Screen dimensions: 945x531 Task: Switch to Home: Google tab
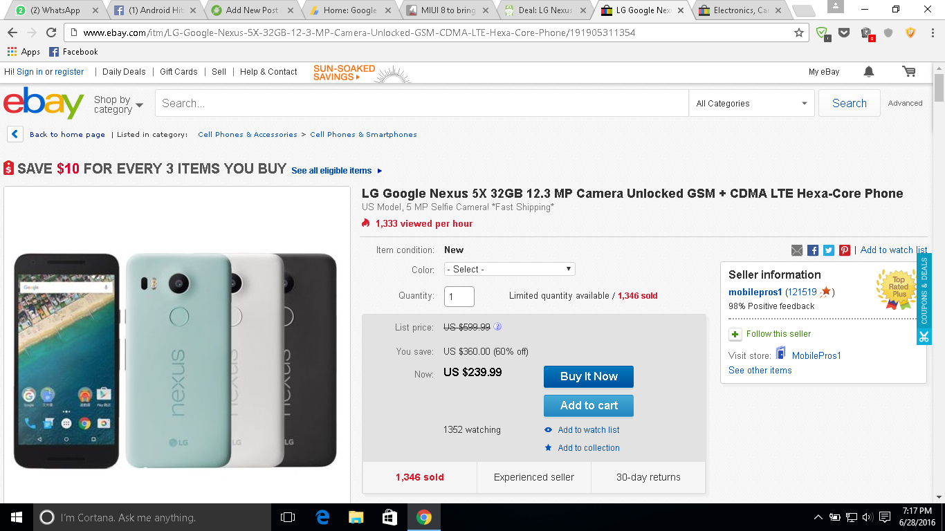[349, 10]
